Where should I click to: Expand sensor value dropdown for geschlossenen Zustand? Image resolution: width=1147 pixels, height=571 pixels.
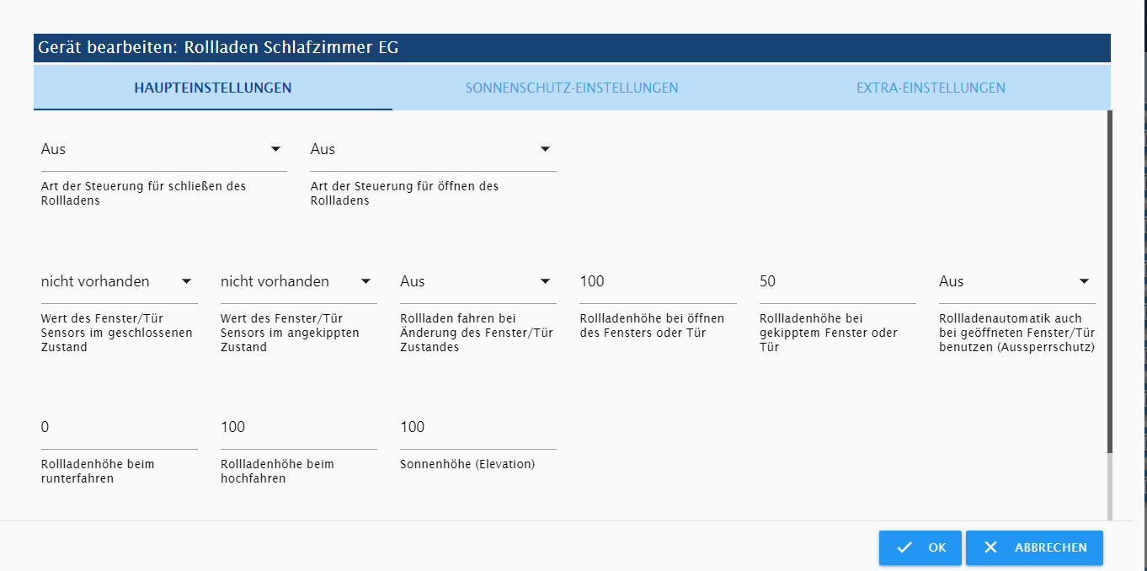[119, 281]
